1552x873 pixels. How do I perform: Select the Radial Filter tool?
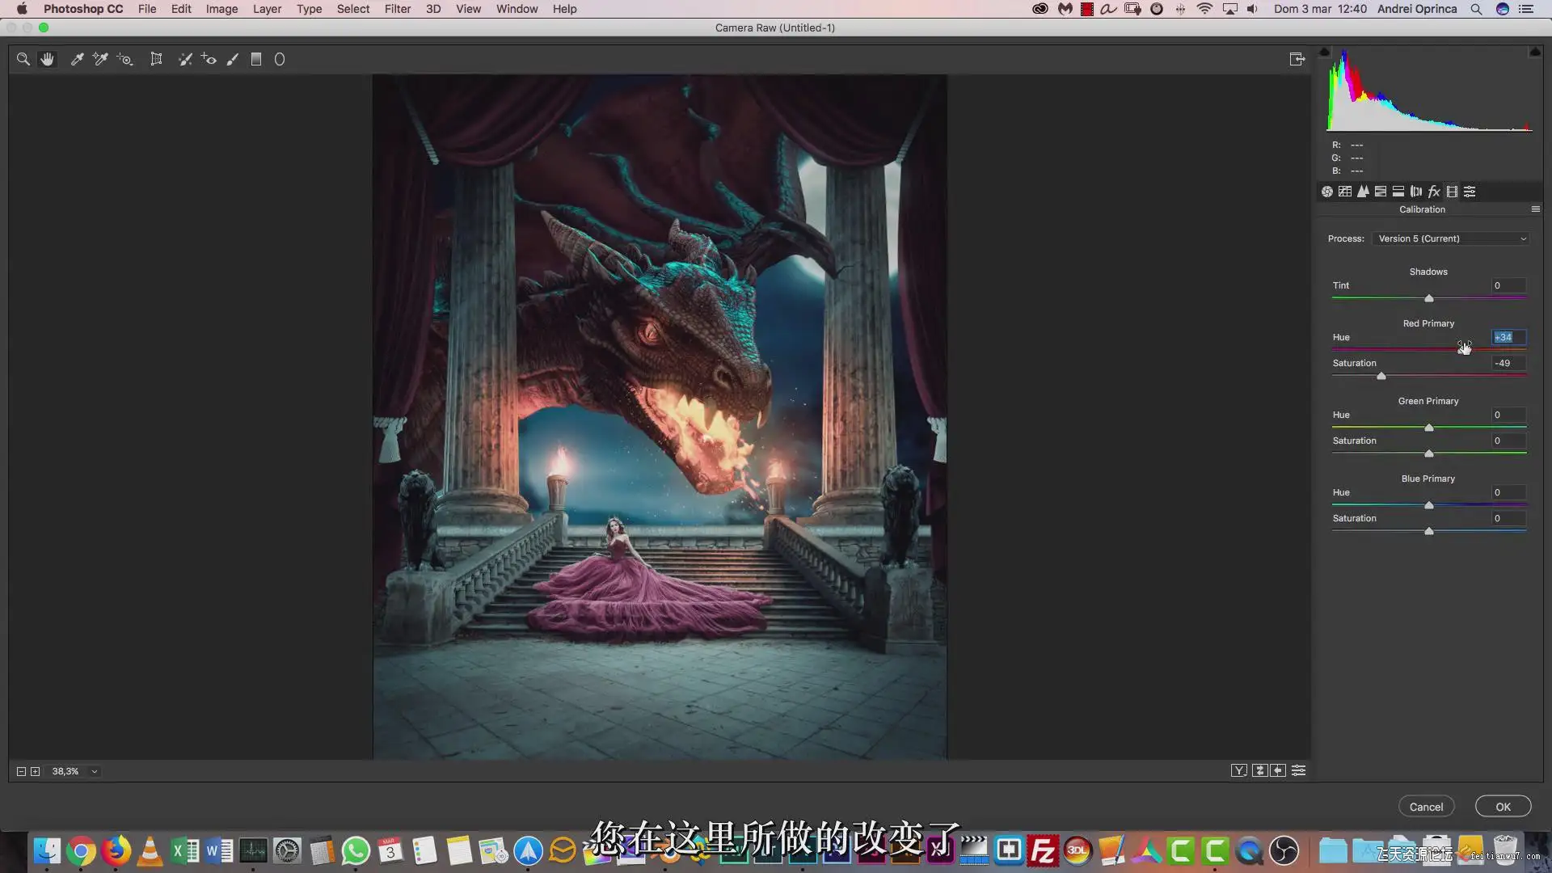pos(280,59)
